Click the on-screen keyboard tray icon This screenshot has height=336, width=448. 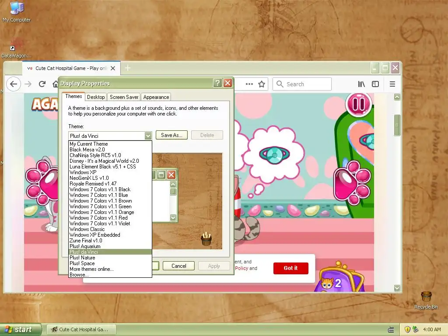pos(391,330)
